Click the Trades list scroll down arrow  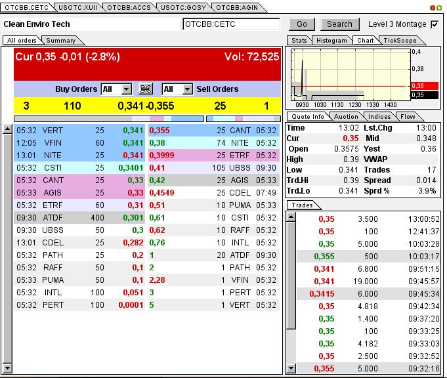[x=291, y=369]
